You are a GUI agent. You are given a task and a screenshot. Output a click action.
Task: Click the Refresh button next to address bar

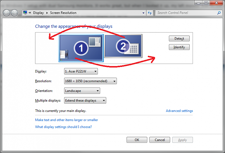[x=150, y=13]
